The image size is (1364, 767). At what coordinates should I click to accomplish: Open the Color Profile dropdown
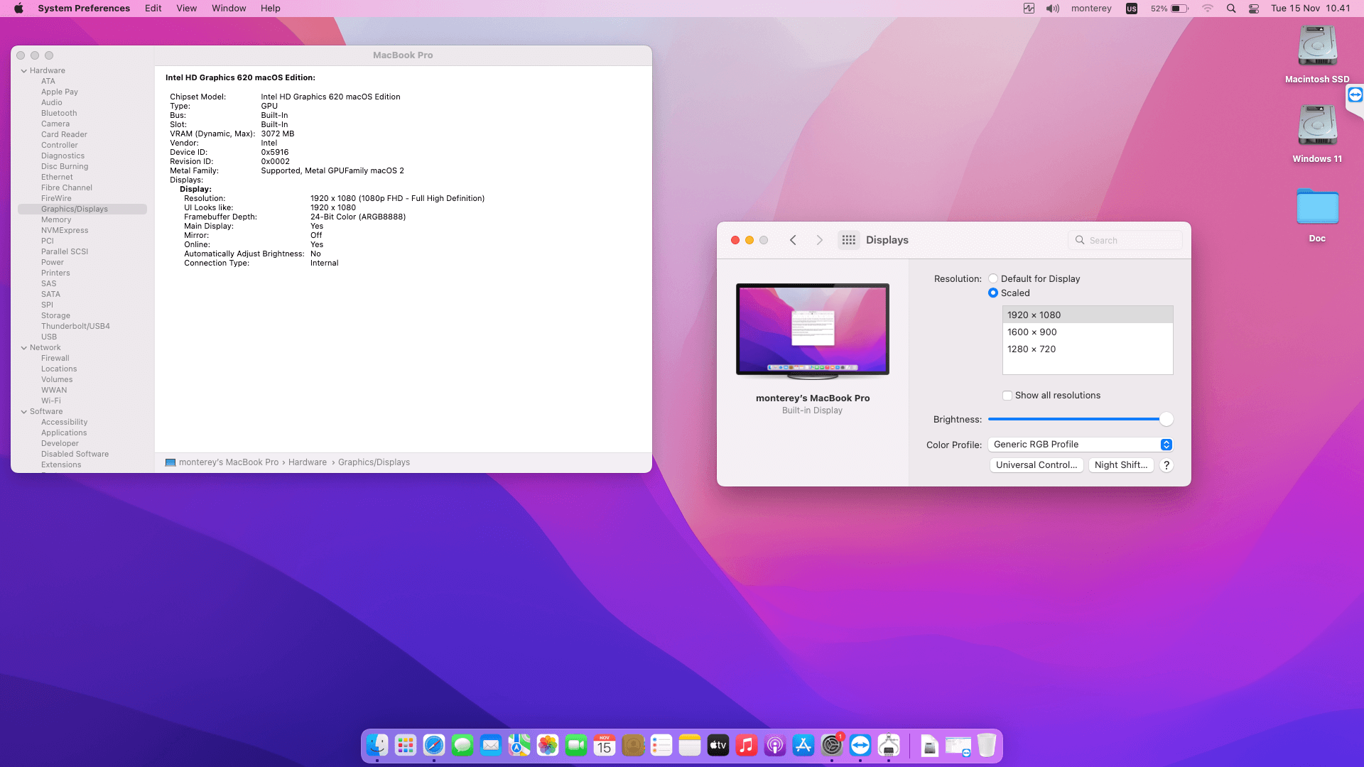(1079, 444)
